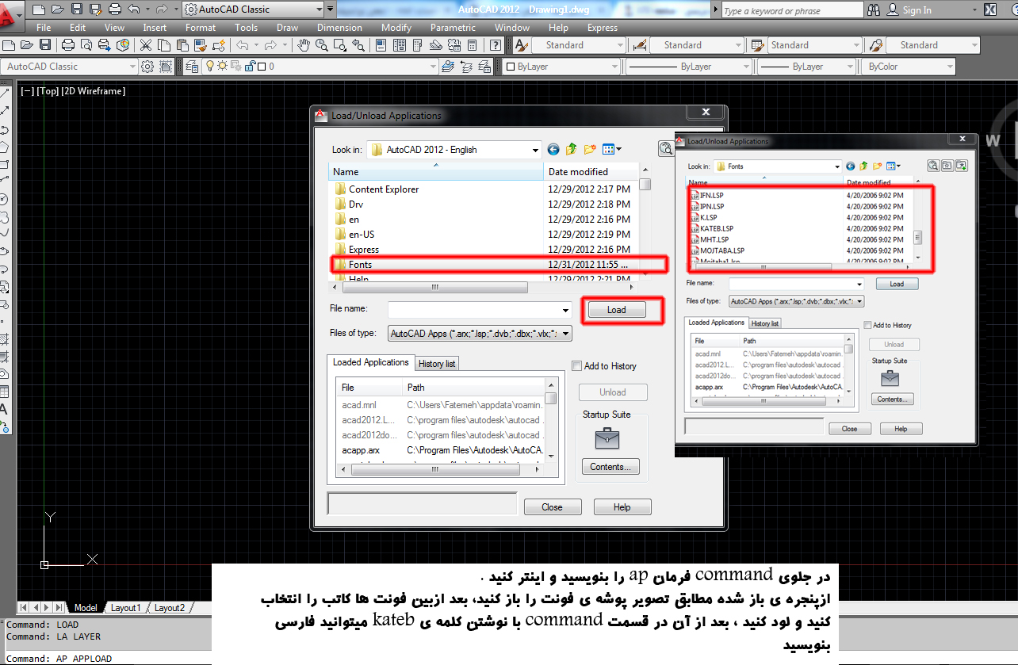Open the Modify menu
This screenshot has width=1018, height=665.
[396, 27]
